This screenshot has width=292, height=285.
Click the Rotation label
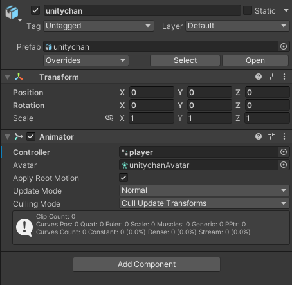click(x=29, y=106)
